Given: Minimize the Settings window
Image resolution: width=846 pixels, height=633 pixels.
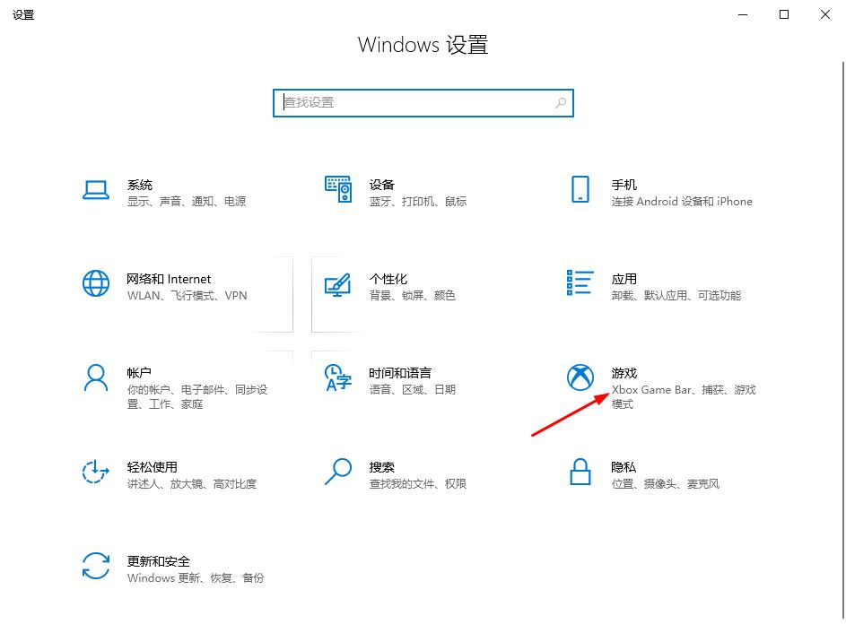Looking at the screenshot, I should coord(742,14).
